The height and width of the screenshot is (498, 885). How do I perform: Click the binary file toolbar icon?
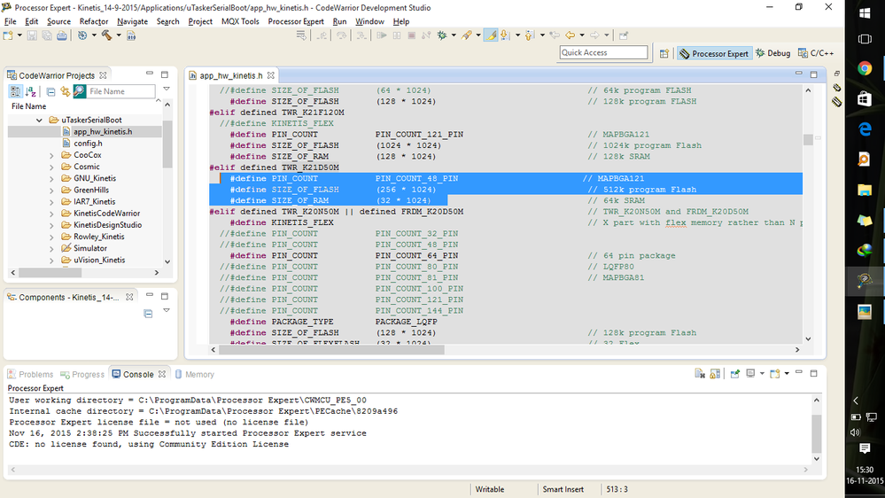coord(131,35)
